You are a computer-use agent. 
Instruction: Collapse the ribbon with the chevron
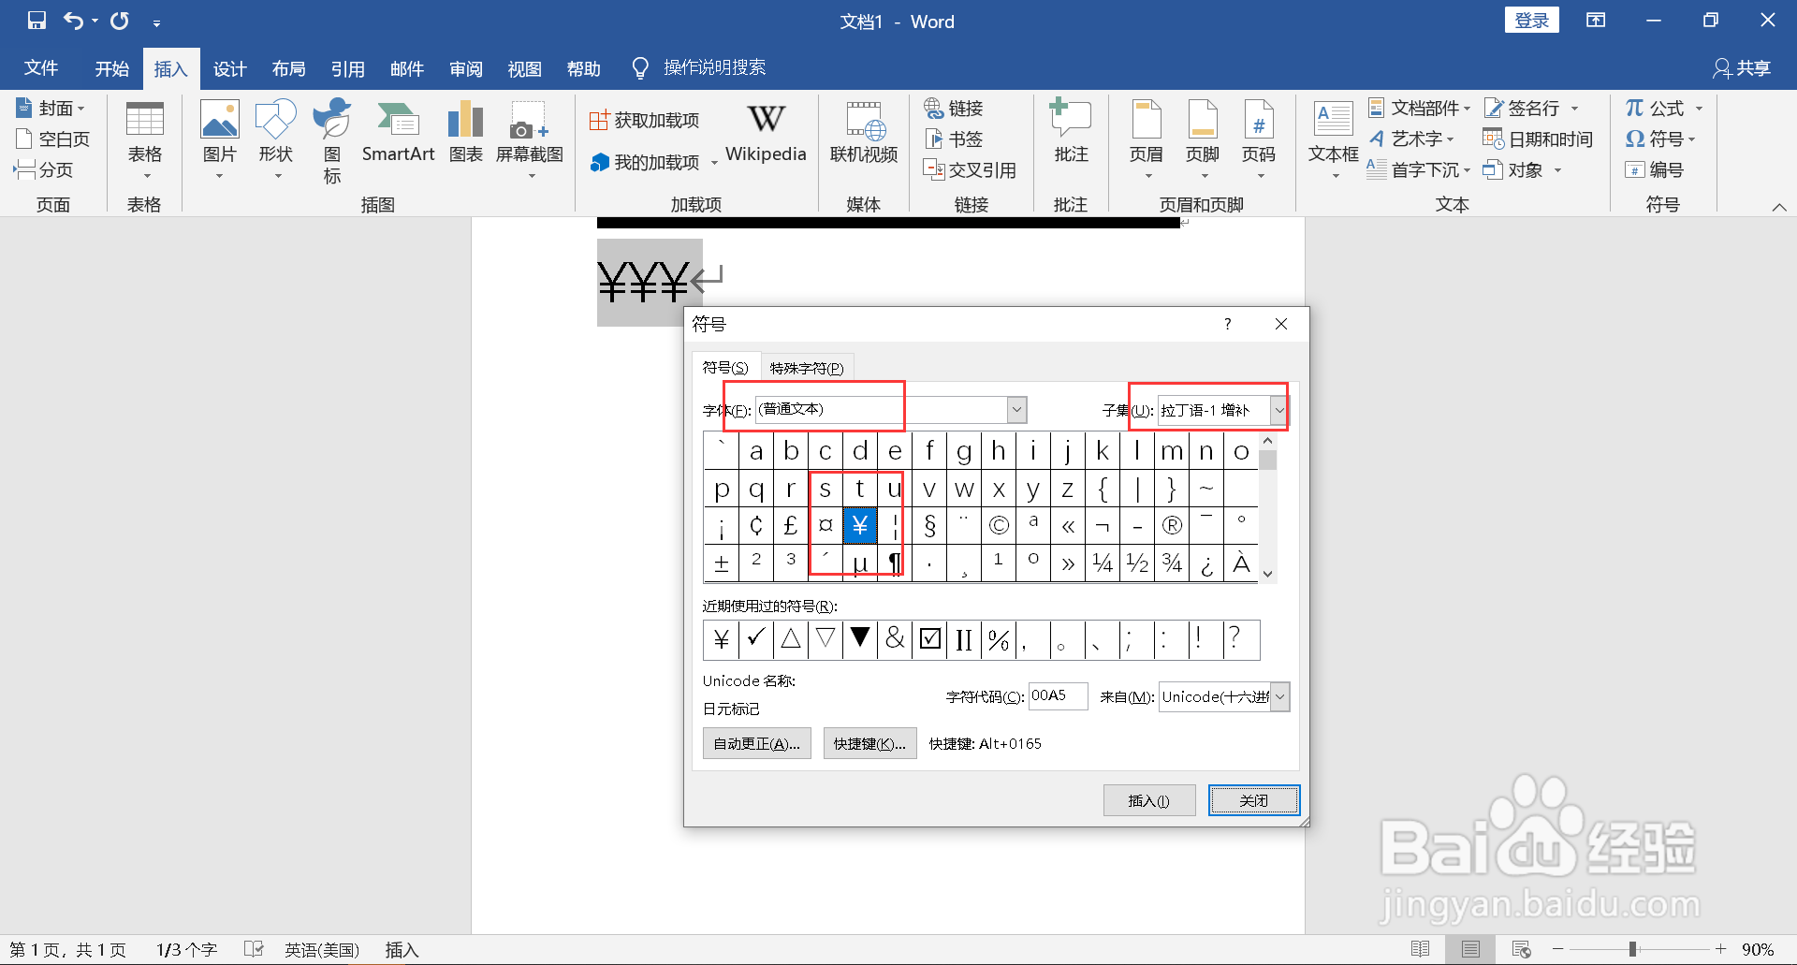point(1779,207)
